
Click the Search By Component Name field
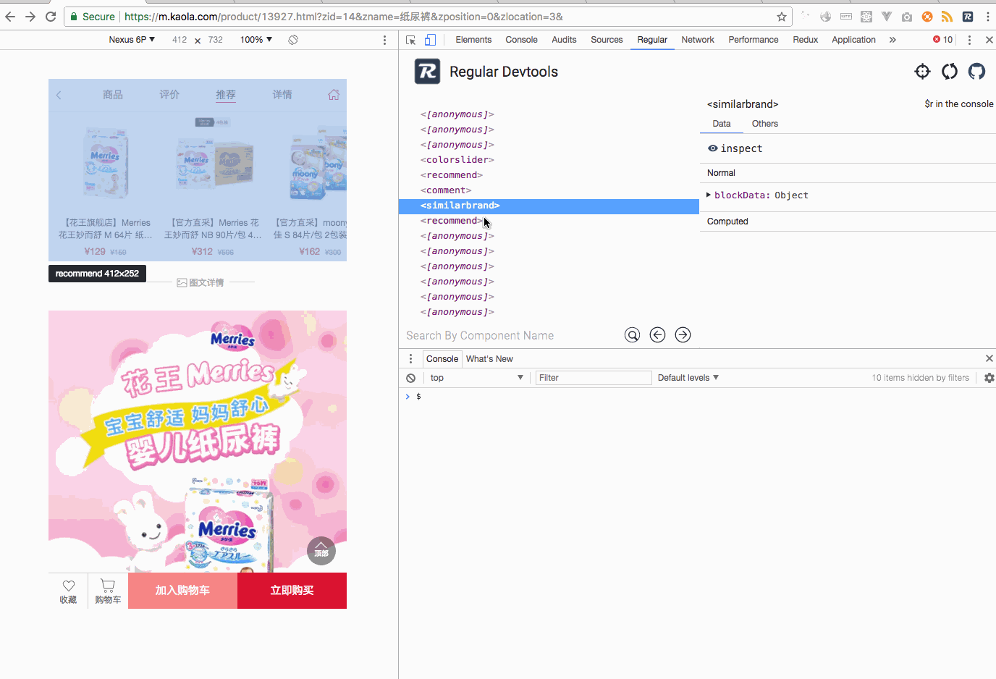(x=510, y=335)
